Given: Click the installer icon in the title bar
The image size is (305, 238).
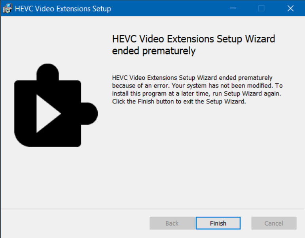Looking at the screenshot, I should click(8, 8).
